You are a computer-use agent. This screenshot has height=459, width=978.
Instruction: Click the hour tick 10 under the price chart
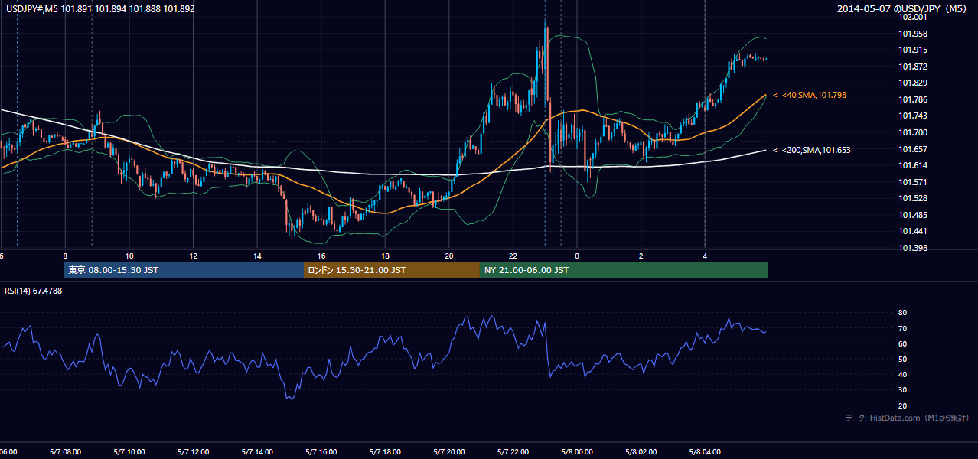coord(129,256)
